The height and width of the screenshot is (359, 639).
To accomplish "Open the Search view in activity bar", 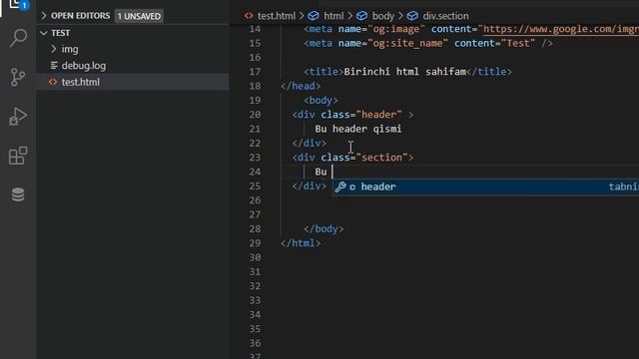I will [x=18, y=38].
